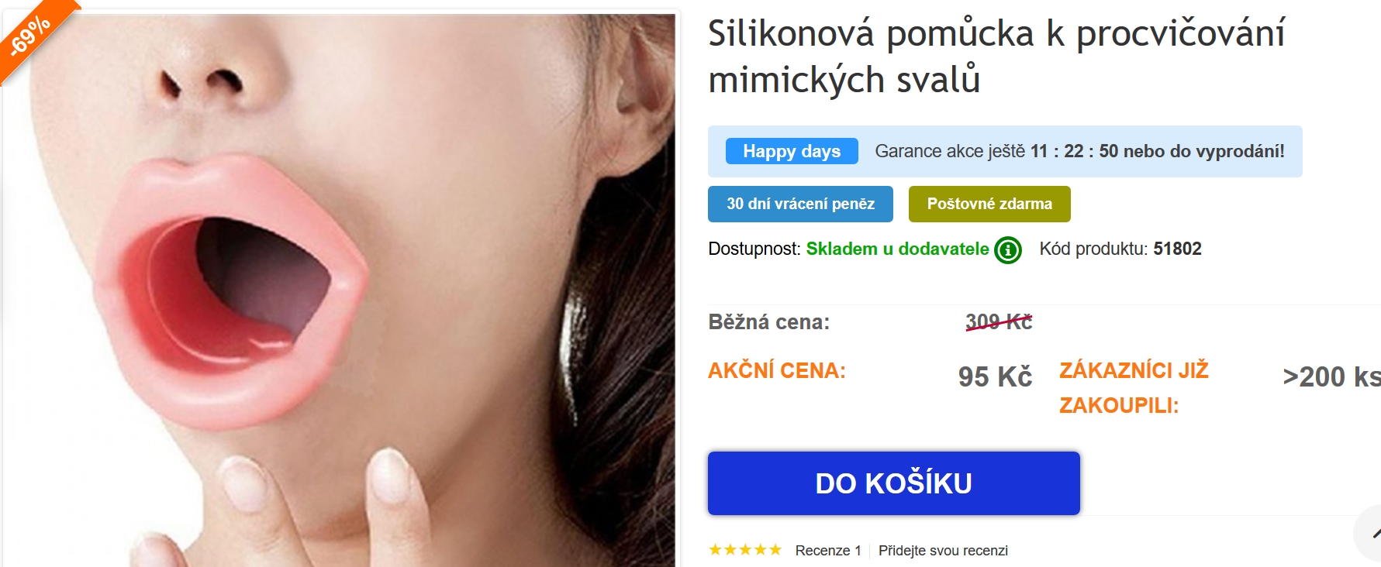Click the product title heading
Screen dimensions: 1381x567
coord(996,57)
